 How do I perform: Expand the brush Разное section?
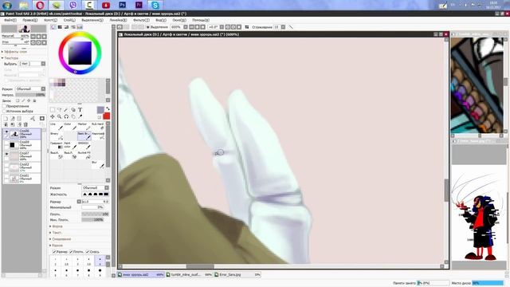pos(57,246)
